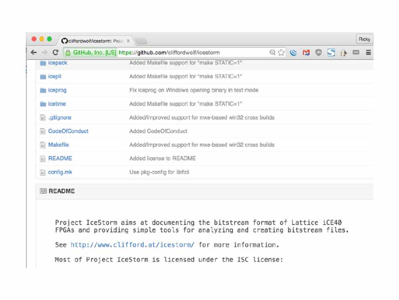
Task: Open the Ricky profile switcher button
Action: coord(364,39)
